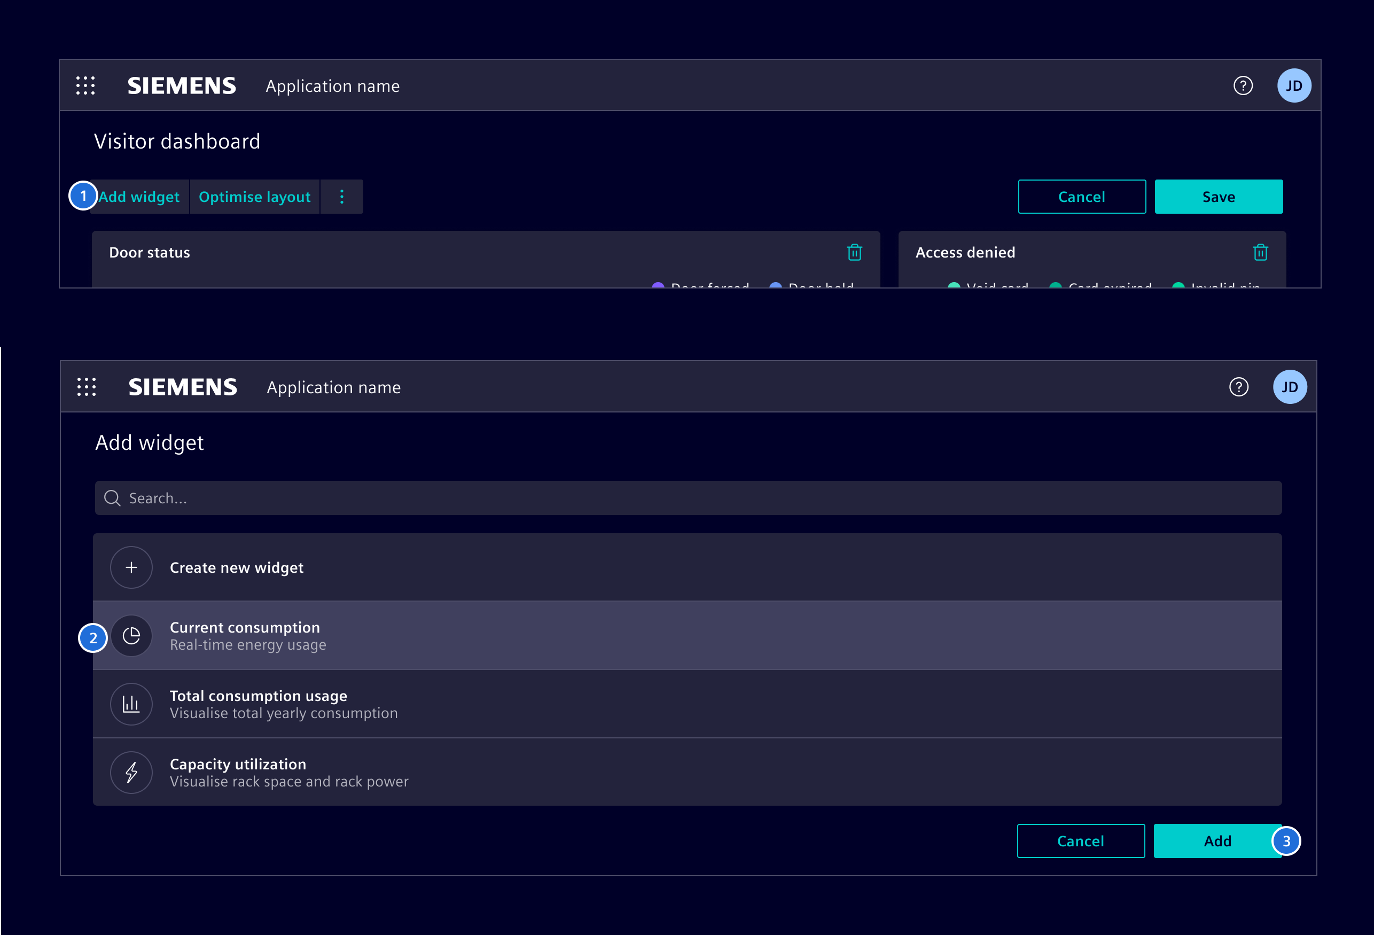Select the Capacity utilization lightning icon
This screenshot has height=935, width=1374.
[131, 773]
